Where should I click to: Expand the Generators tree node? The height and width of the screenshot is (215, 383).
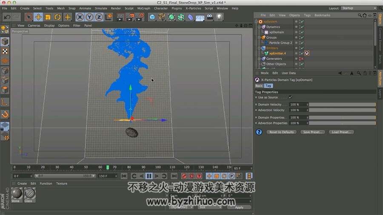pyautogui.click(x=259, y=59)
